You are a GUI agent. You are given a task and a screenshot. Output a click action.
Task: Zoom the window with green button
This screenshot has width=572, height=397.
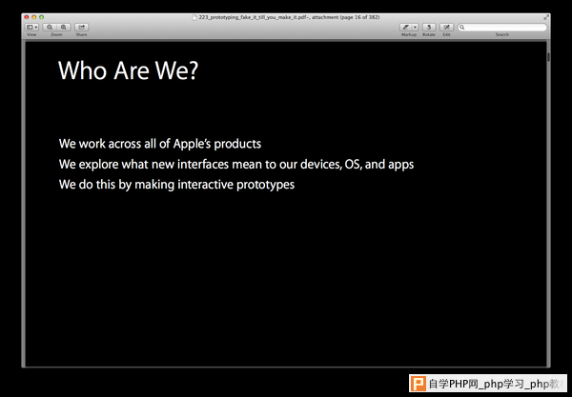tap(42, 17)
